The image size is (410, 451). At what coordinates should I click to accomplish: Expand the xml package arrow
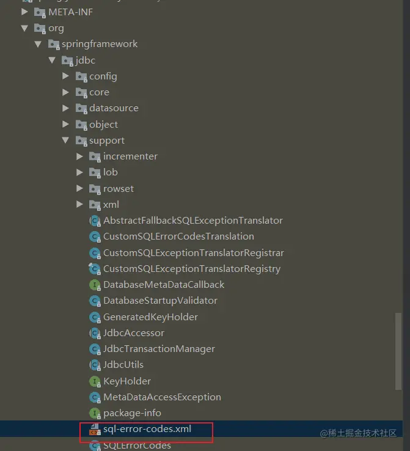[x=79, y=204]
